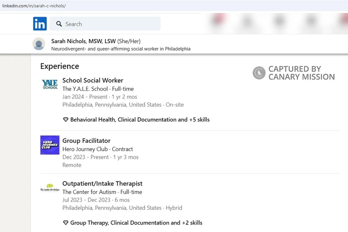Viewport: 348px width, 232px height.
Task: Click Sarah Nichols profile avatar thumbnail
Action: [x=39, y=44]
